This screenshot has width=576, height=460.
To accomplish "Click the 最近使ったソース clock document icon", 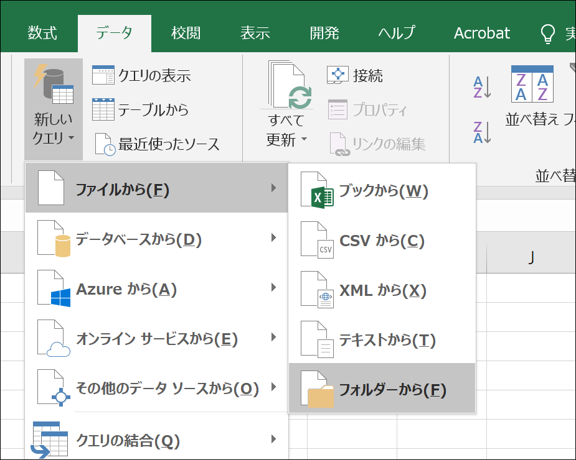I will point(105,145).
